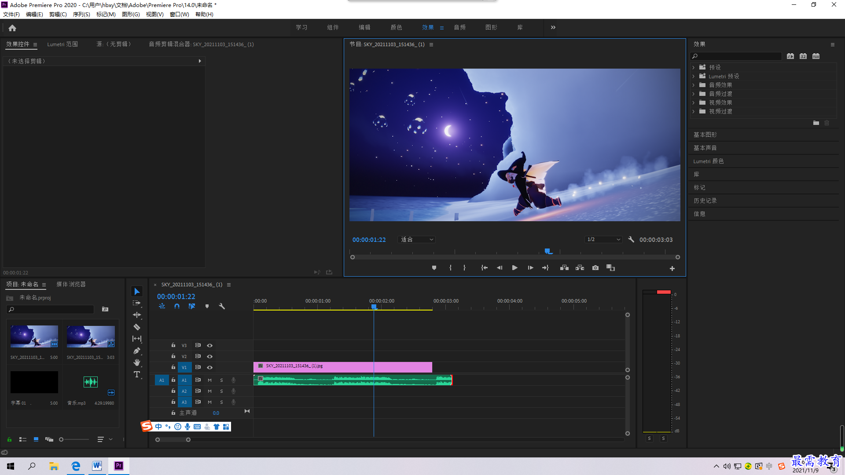Select the Type tool

tap(137, 374)
